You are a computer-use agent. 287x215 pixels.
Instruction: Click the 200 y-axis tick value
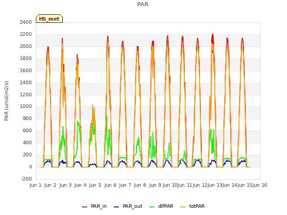pyautogui.click(x=27, y=155)
